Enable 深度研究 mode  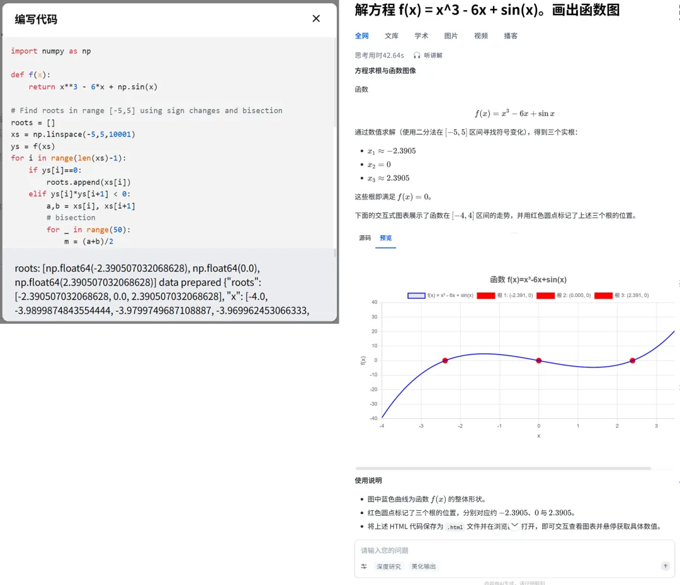point(388,566)
